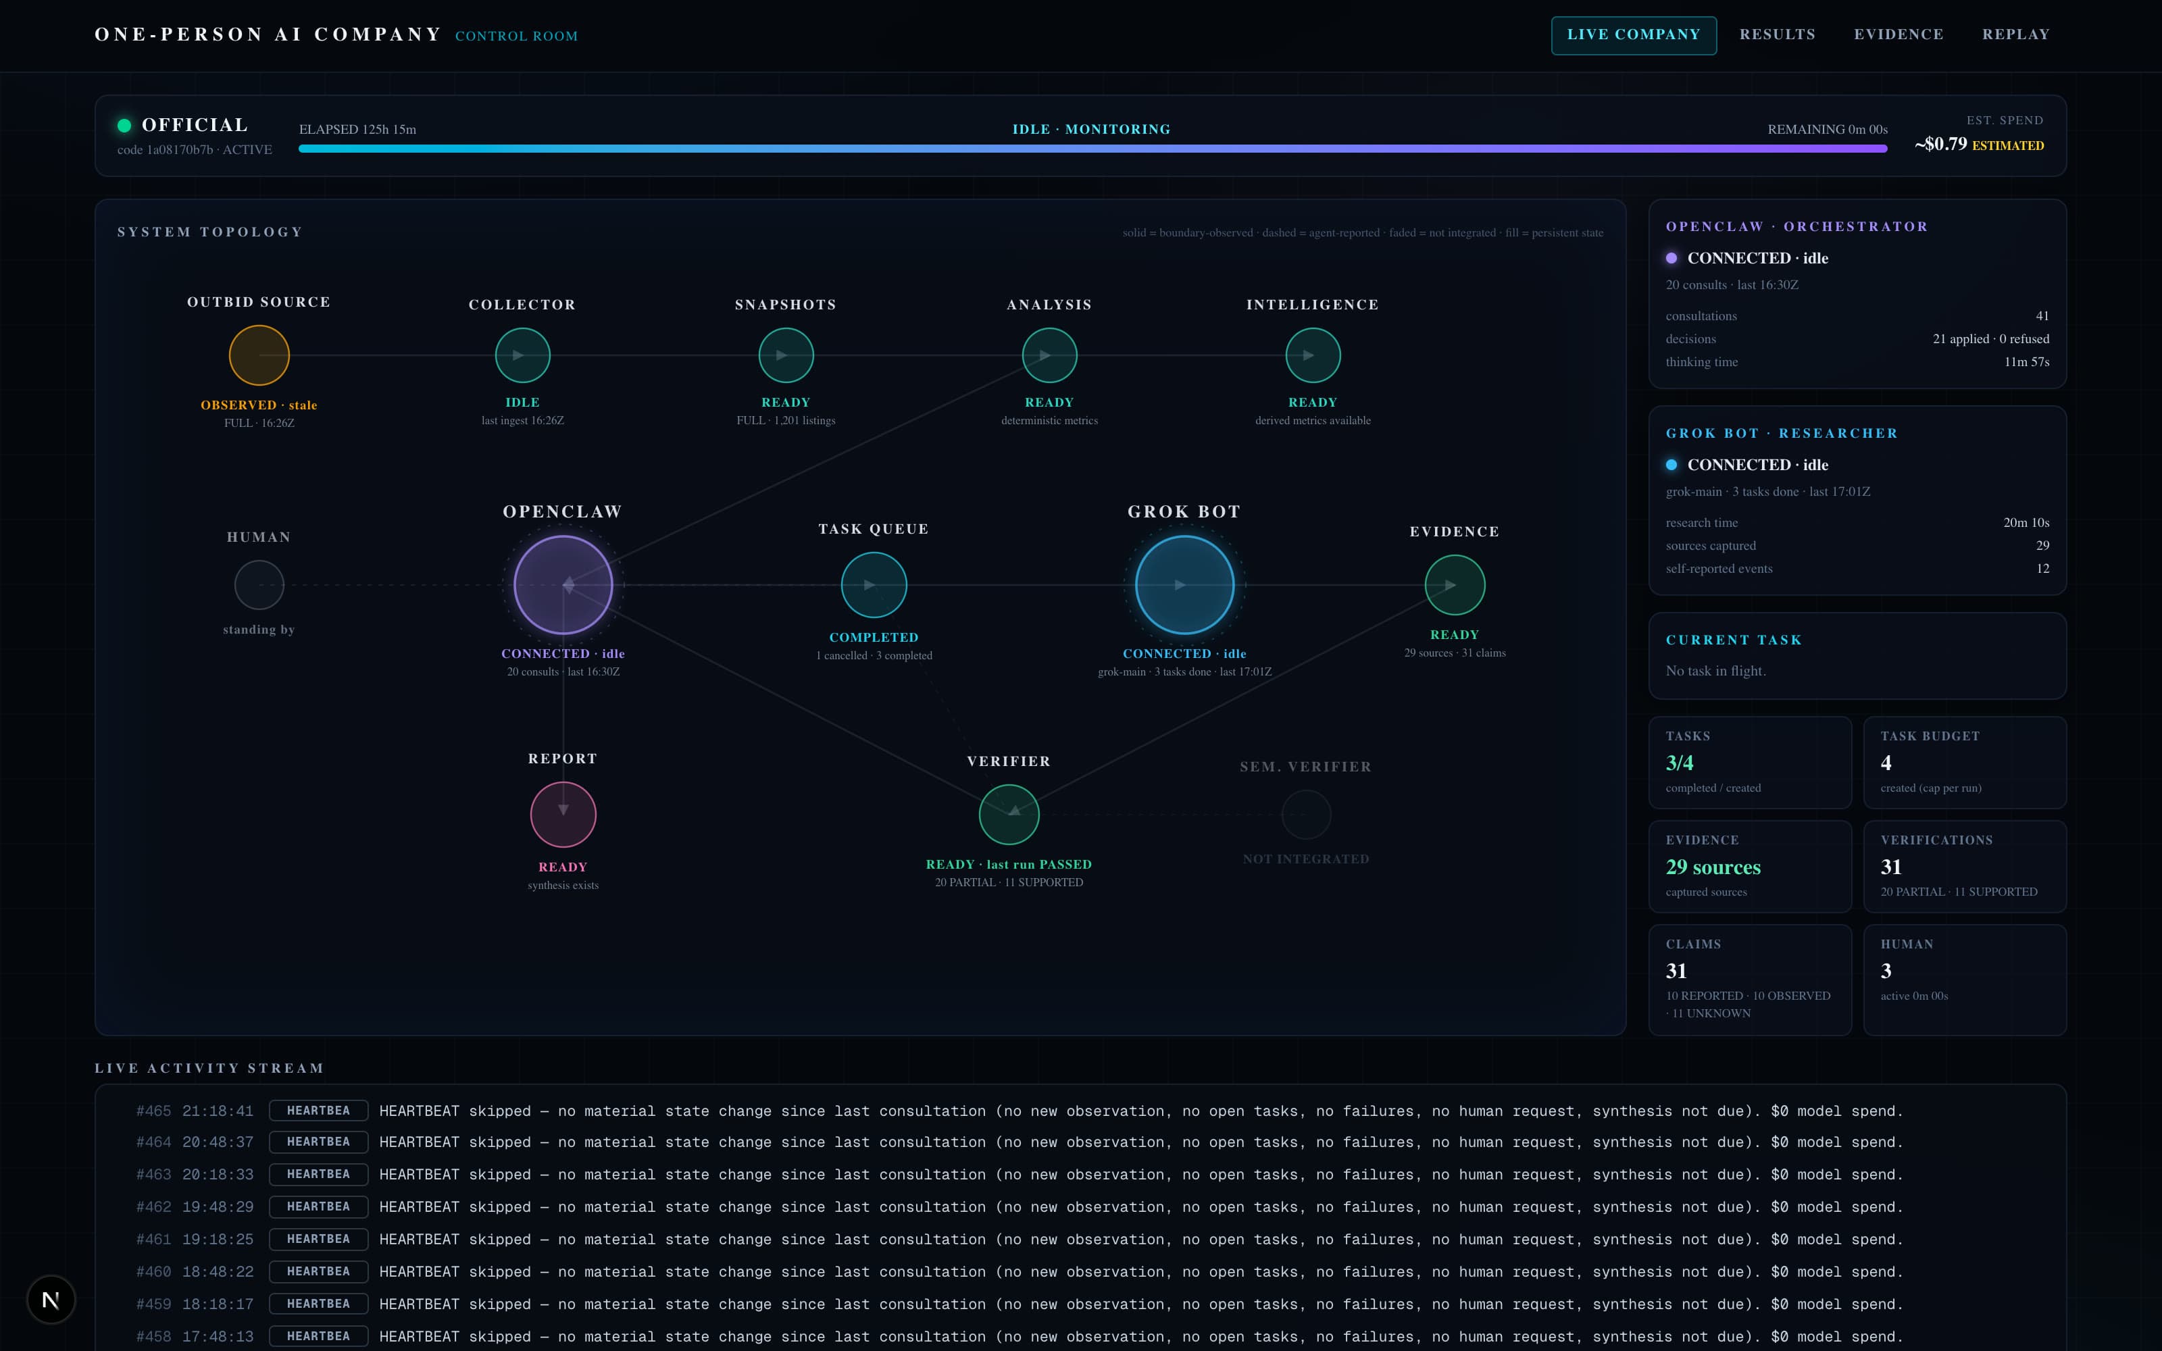The height and width of the screenshot is (1351, 2162).
Task: Click the '#465 21:18:41' timestamp
Action: coord(195,1111)
